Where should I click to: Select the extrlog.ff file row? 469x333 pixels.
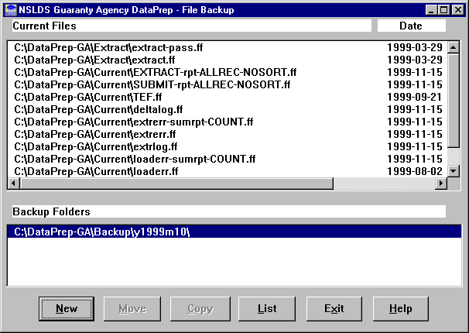coord(228,146)
